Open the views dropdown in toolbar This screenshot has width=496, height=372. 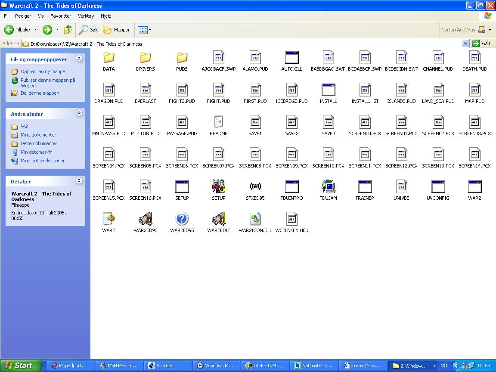pos(149,30)
